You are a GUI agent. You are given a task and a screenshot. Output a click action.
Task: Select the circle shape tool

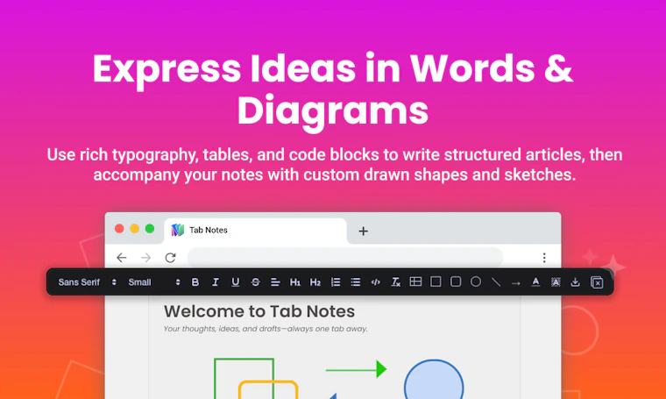pos(476,281)
